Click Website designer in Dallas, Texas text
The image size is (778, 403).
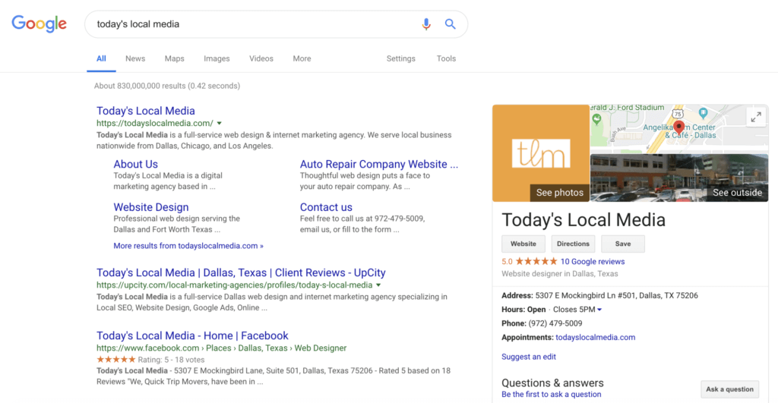560,274
